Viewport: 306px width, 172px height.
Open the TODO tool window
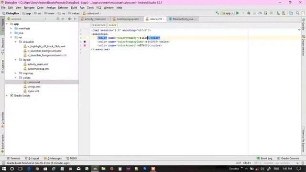point(71,158)
